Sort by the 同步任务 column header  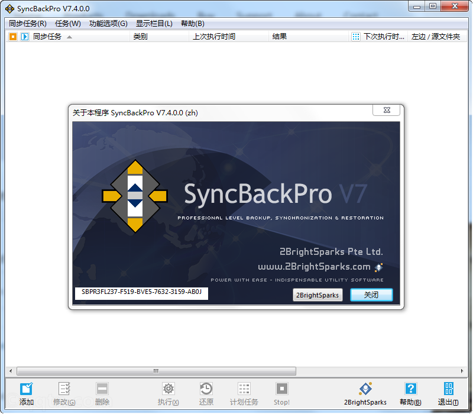[x=47, y=37]
